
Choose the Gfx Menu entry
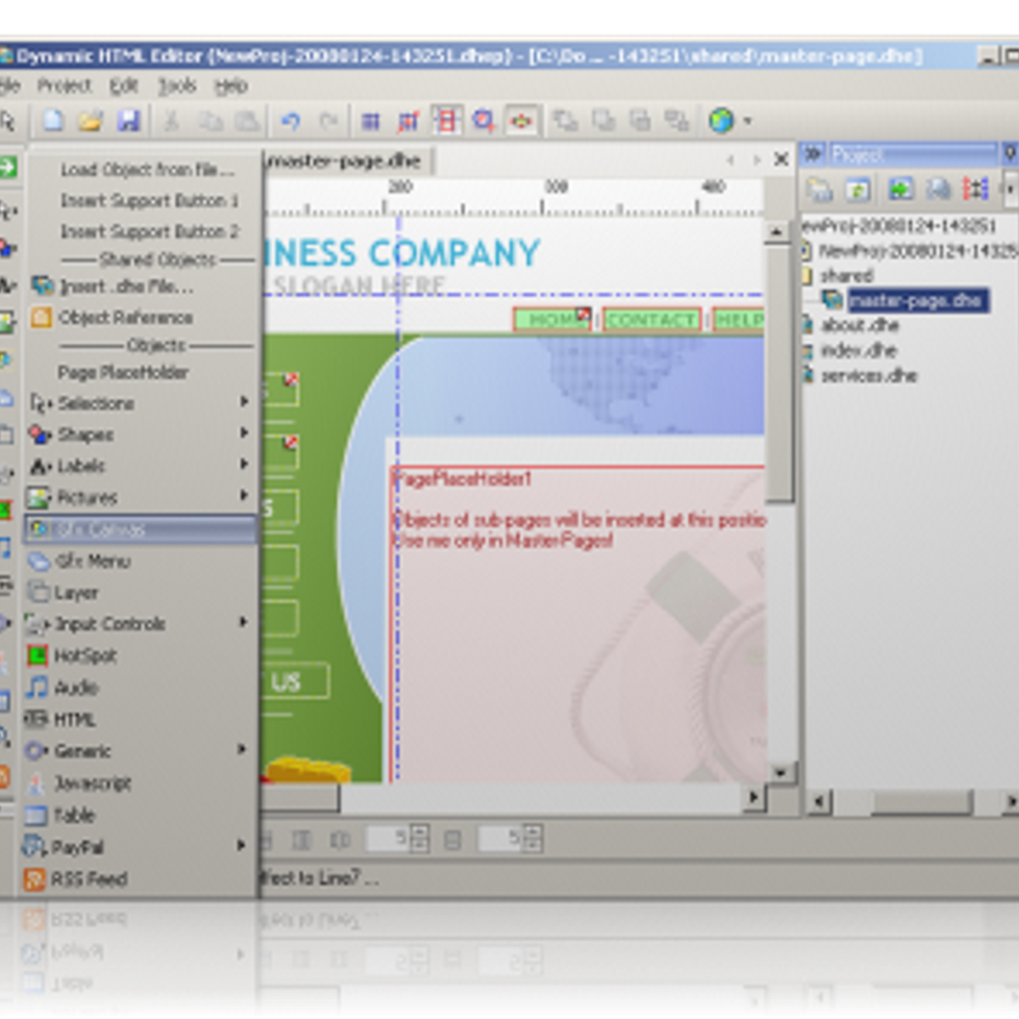click(93, 561)
